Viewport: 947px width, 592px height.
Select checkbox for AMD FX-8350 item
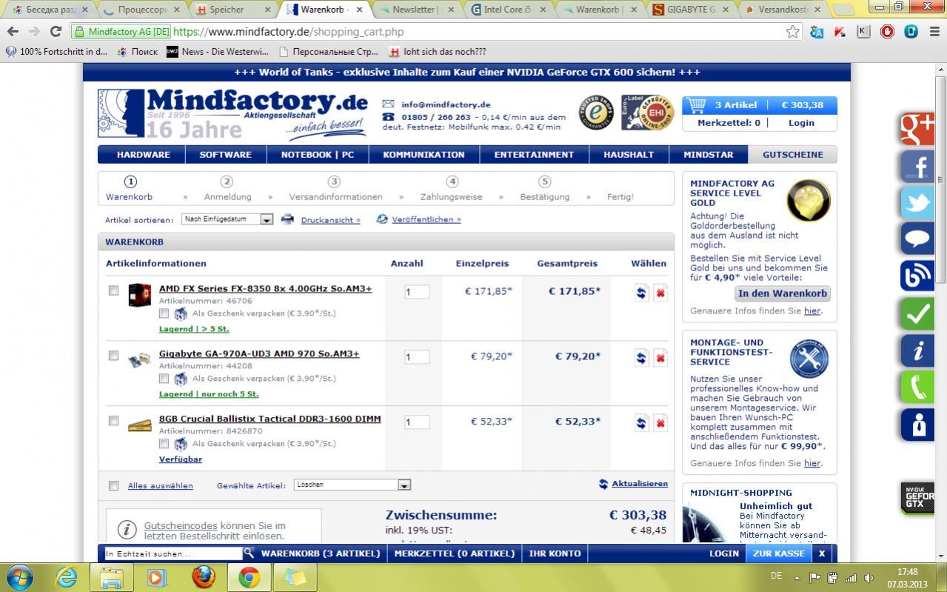(113, 290)
